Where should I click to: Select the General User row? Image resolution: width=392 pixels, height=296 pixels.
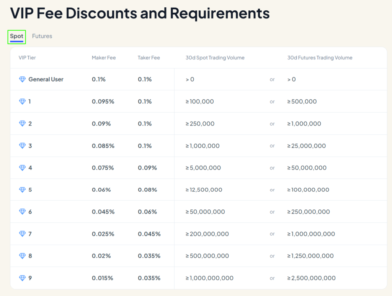pyautogui.click(x=153, y=79)
